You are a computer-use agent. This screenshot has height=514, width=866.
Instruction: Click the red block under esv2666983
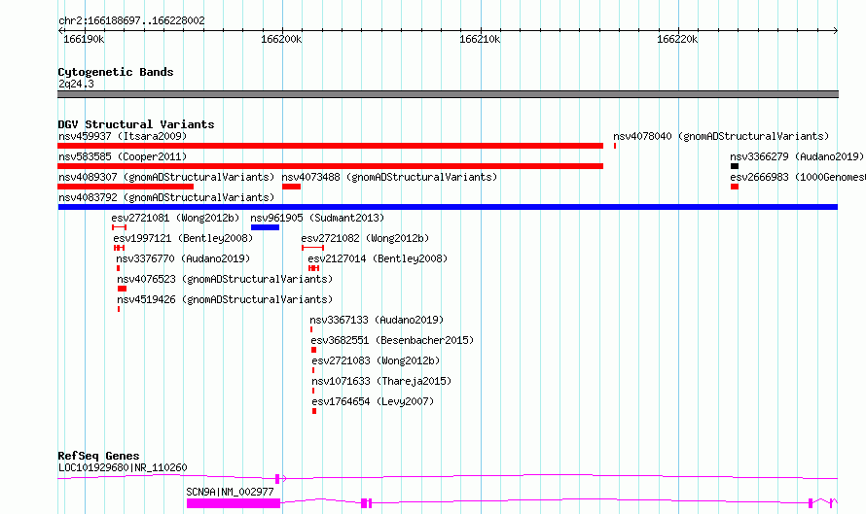[735, 187]
